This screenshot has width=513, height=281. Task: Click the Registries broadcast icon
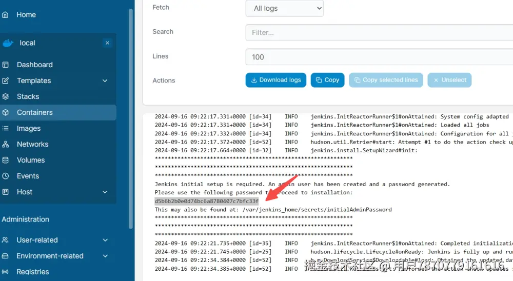[x=5, y=272]
